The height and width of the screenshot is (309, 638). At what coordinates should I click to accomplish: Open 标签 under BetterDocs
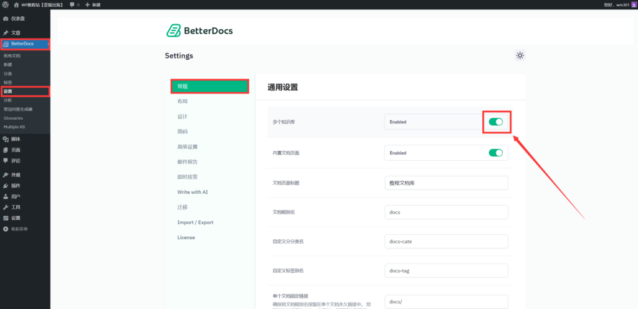pyautogui.click(x=7, y=82)
